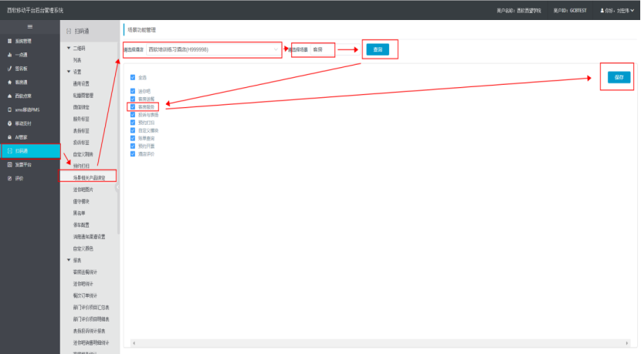Screen dimensions: 641x354
Task: Click the 查询 search button
Action: coord(378,49)
